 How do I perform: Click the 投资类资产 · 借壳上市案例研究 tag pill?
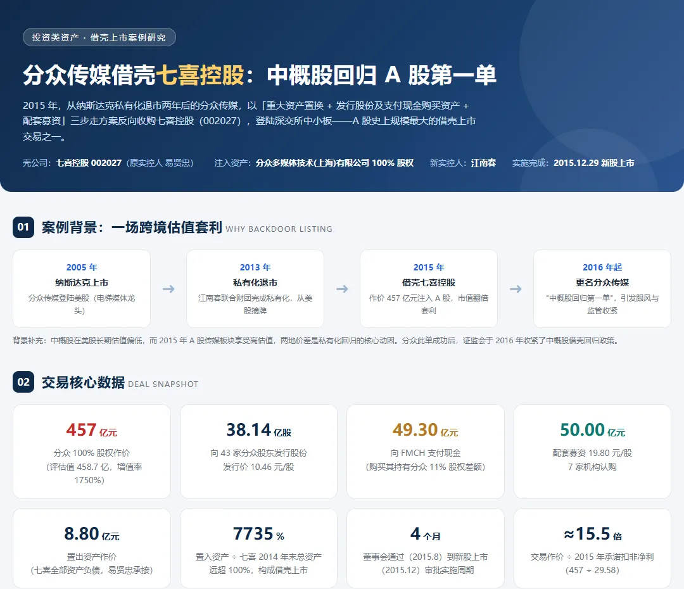point(99,37)
